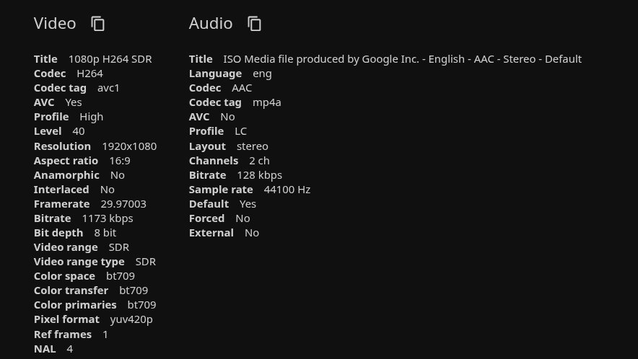This screenshot has width=638, height=359.
Task: Select the 29.97003 framerate value
Action: click(123, 204)
